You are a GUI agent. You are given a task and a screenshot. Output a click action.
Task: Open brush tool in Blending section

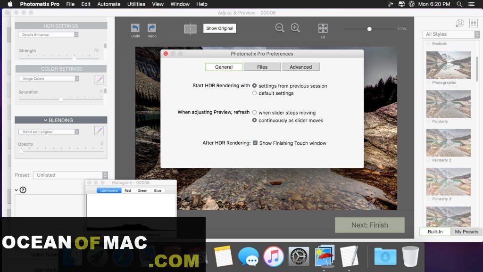click(99, 131)
